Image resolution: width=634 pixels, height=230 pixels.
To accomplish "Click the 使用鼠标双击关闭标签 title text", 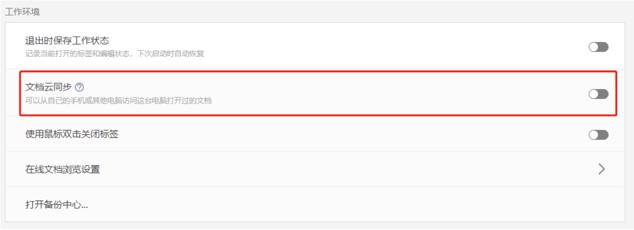I will [72, 135].
